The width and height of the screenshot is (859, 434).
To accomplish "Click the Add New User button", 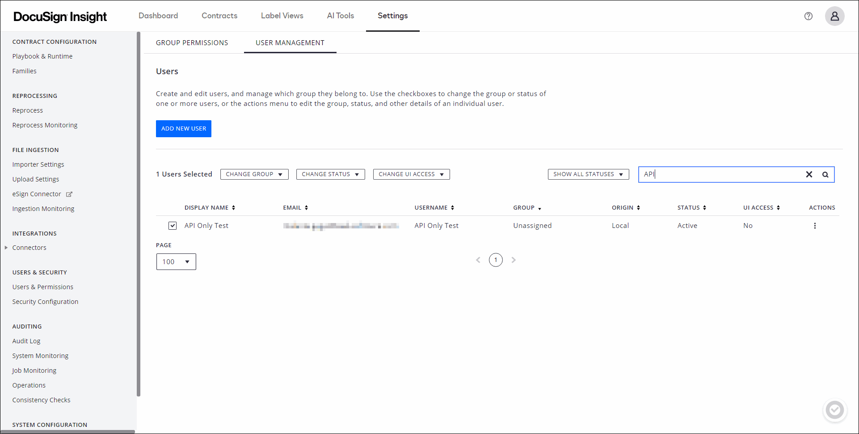I will [183, 129].
